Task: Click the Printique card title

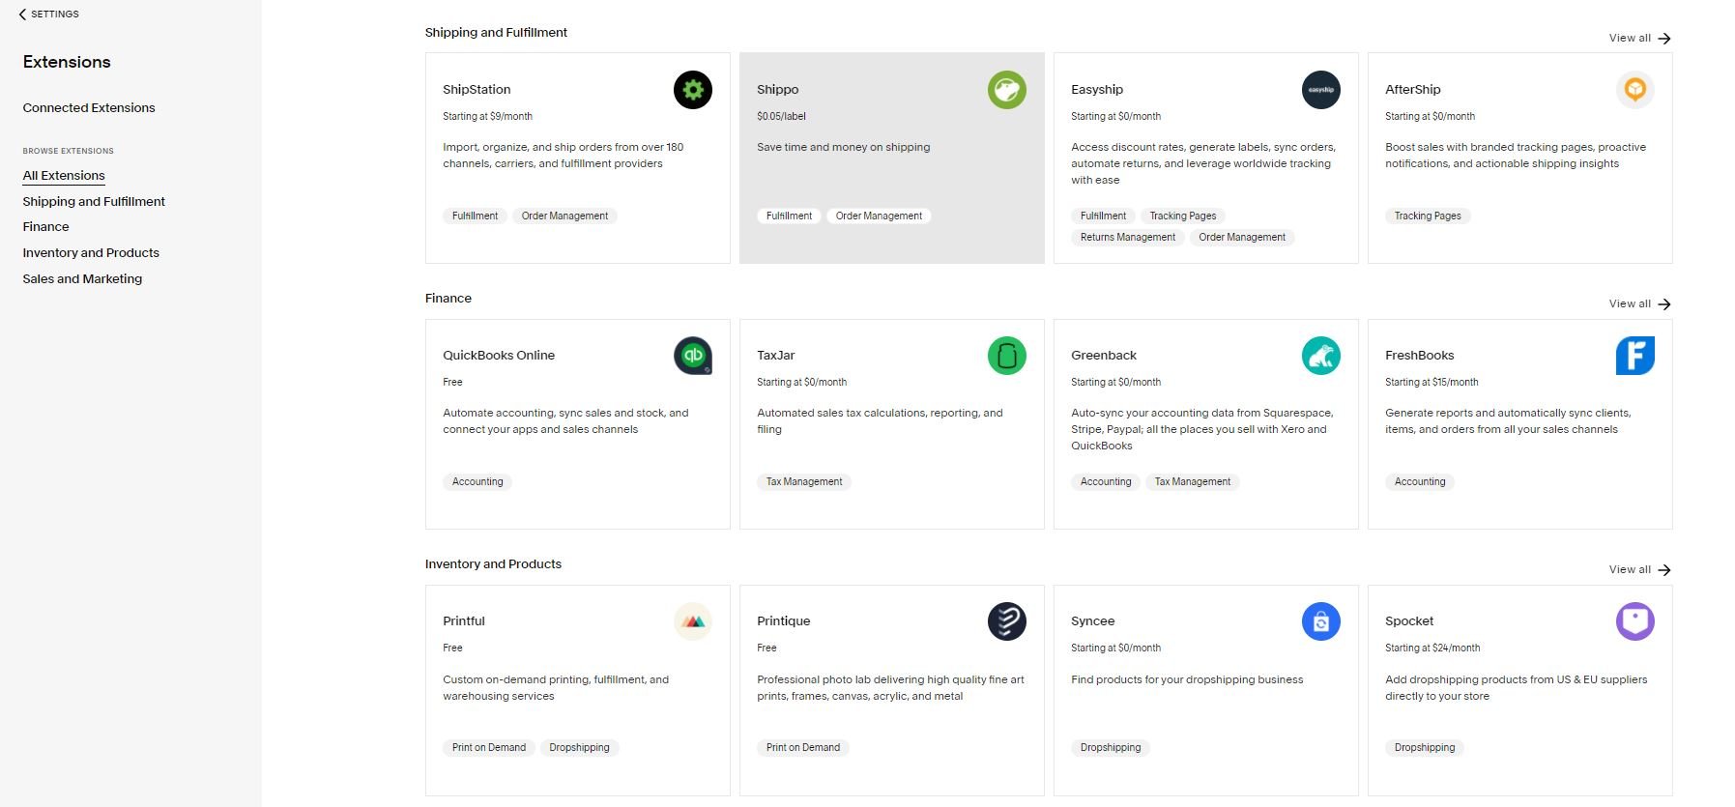Action: coord(784,621)
